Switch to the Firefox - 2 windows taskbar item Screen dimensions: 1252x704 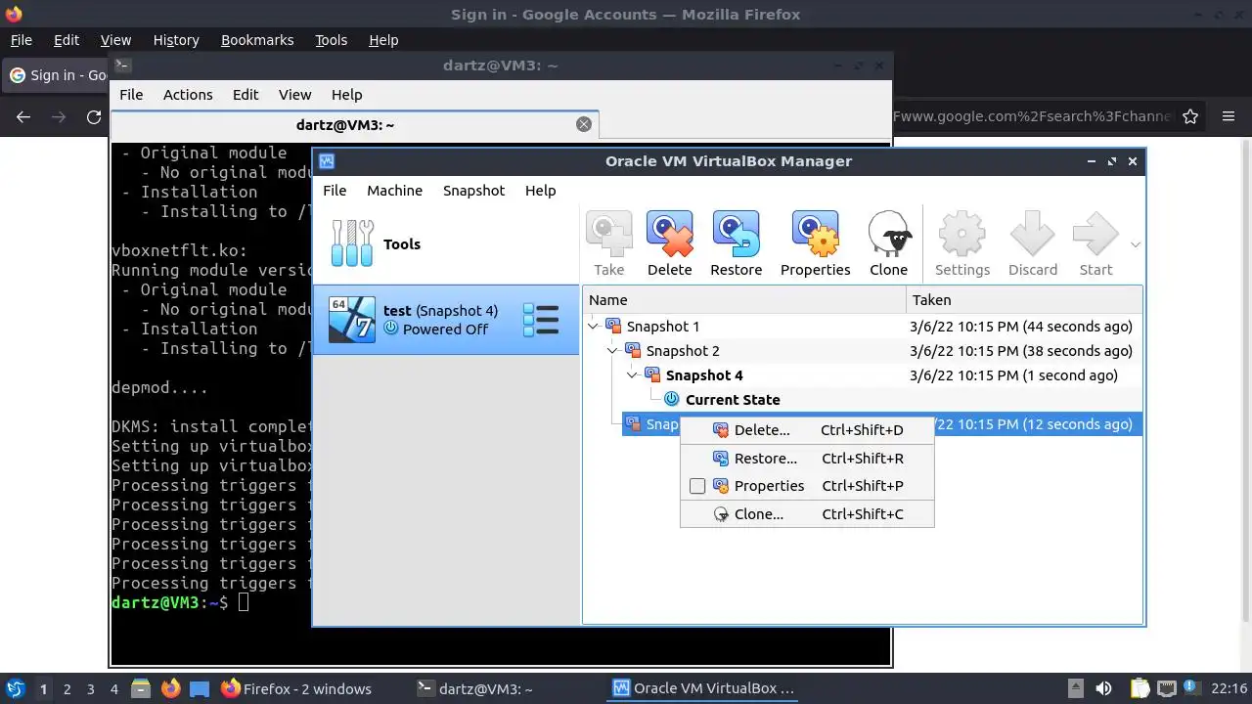pos(296,688)
